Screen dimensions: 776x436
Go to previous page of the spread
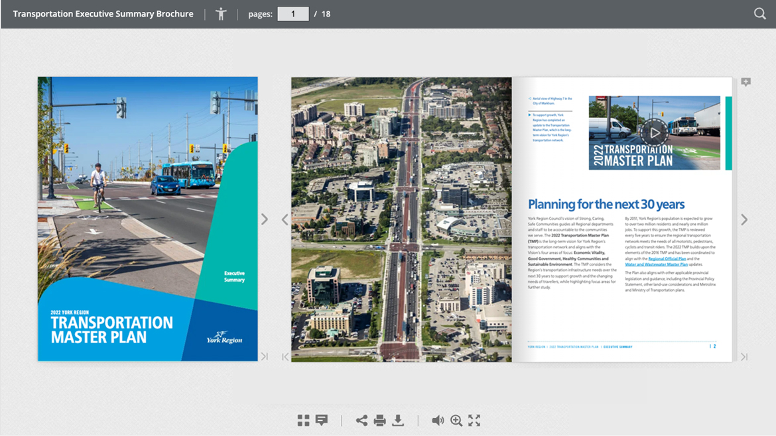point(285,219)
